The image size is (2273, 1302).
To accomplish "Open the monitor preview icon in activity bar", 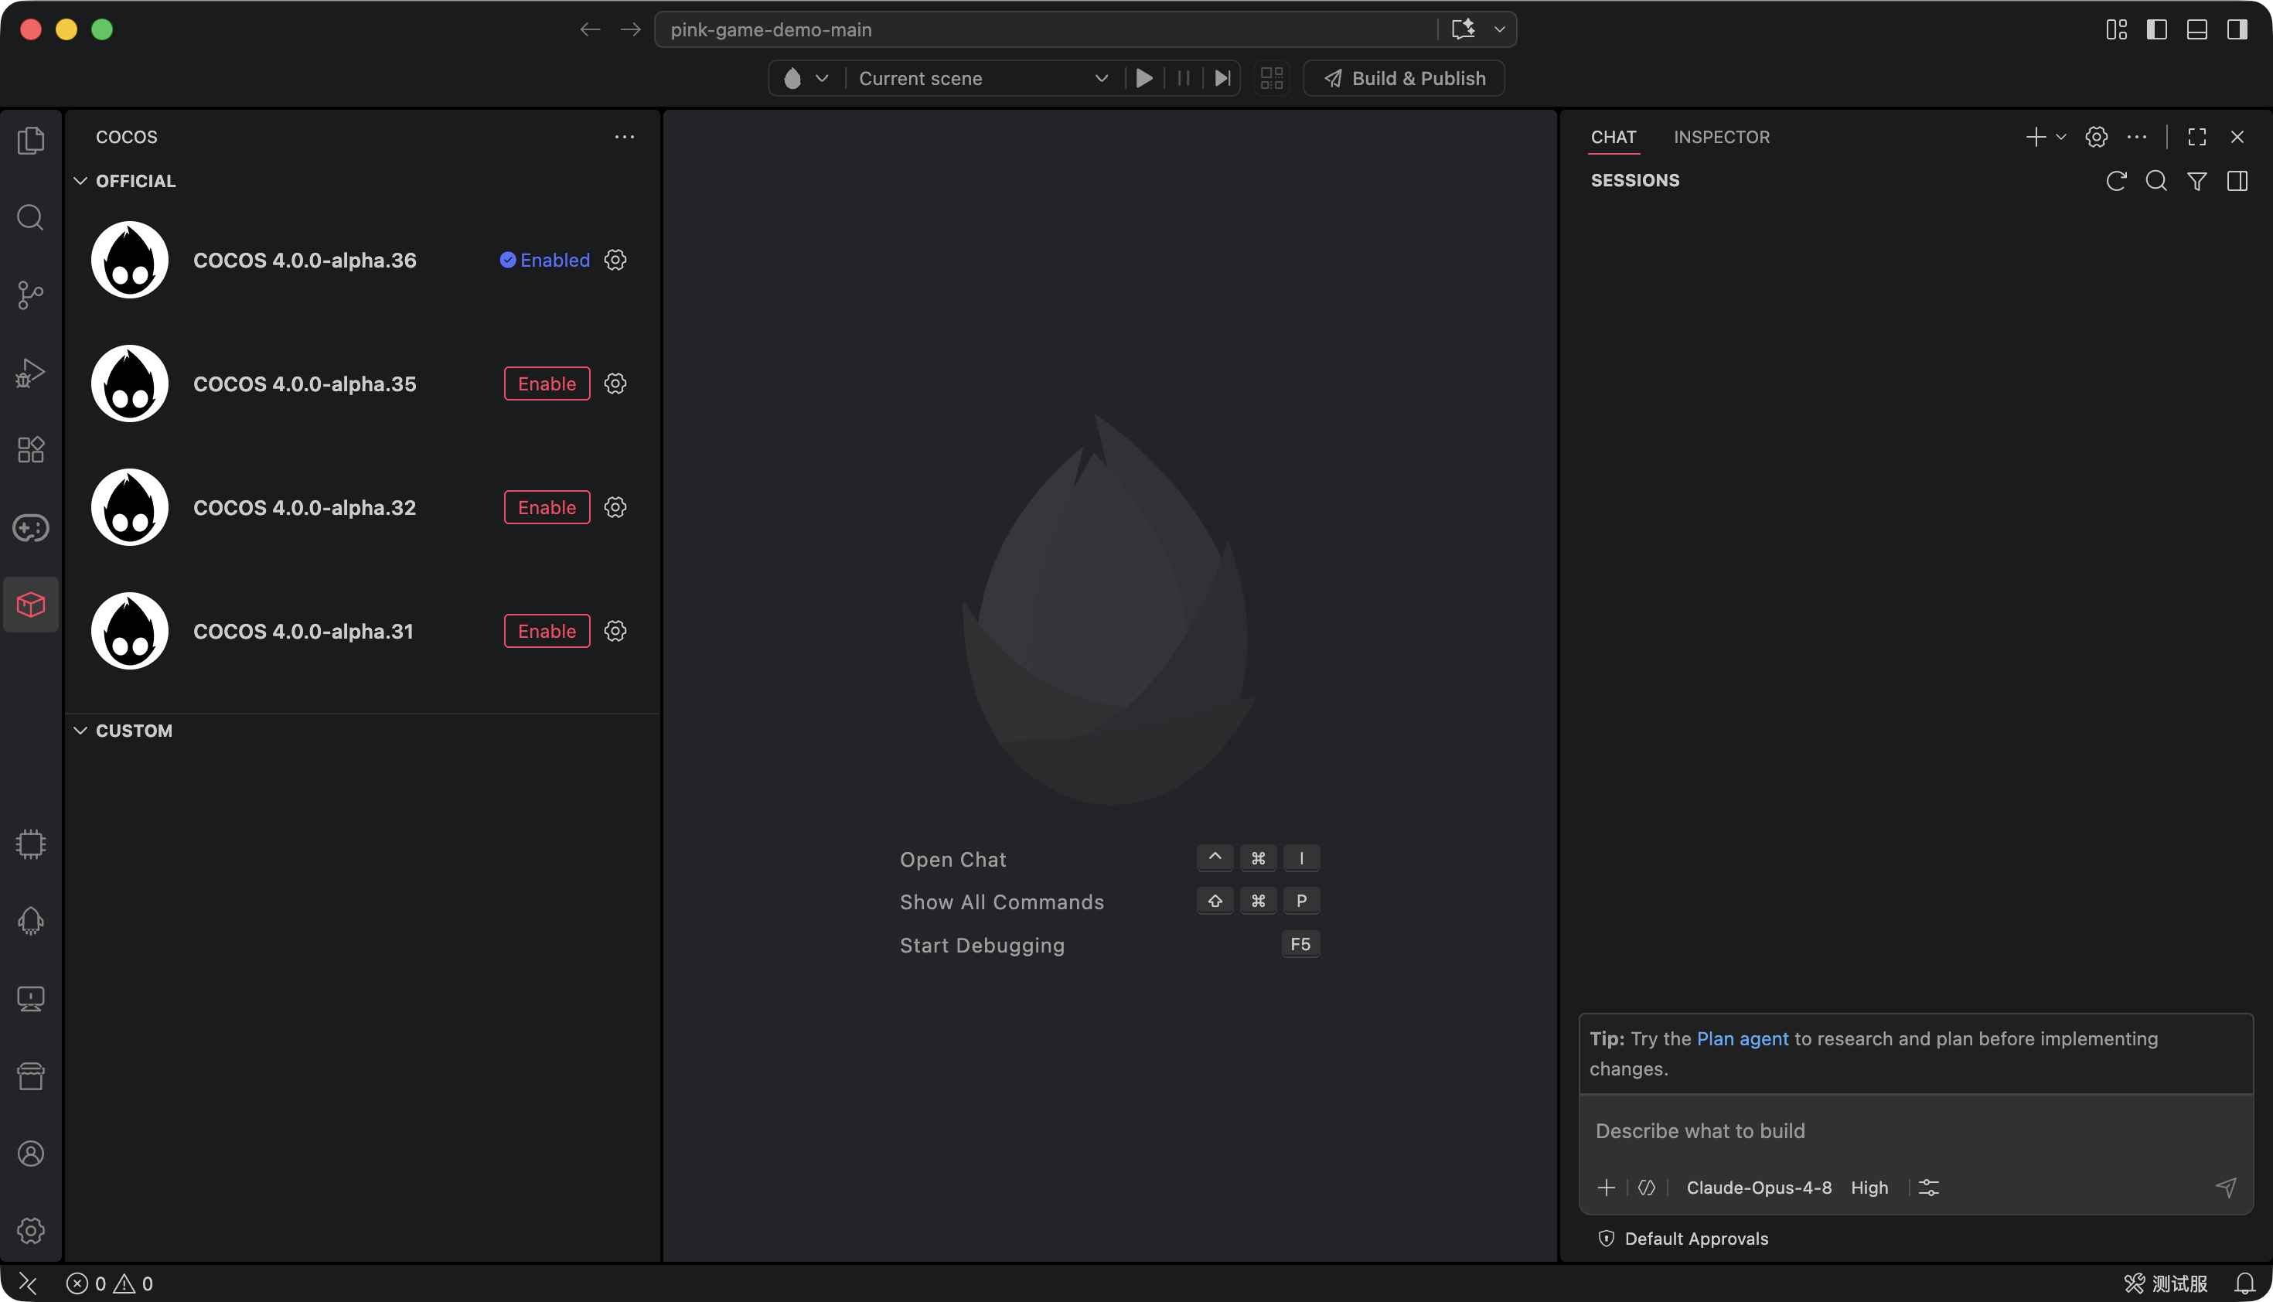I will [30, 999].
